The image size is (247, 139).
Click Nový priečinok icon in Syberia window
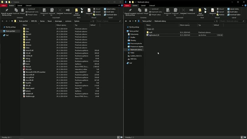pos(77,11)
